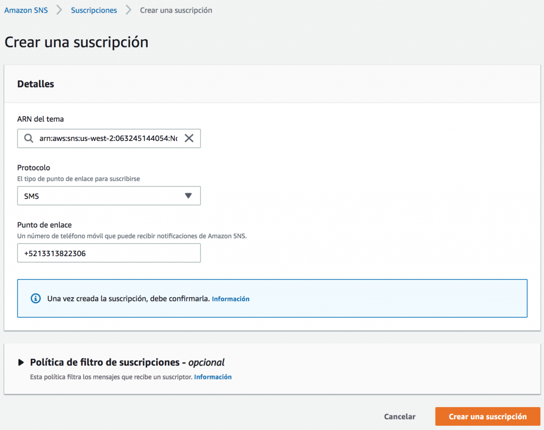
Task: Click the current breadcrumb Crear una suscripción
Action: [x=176, y=10]
